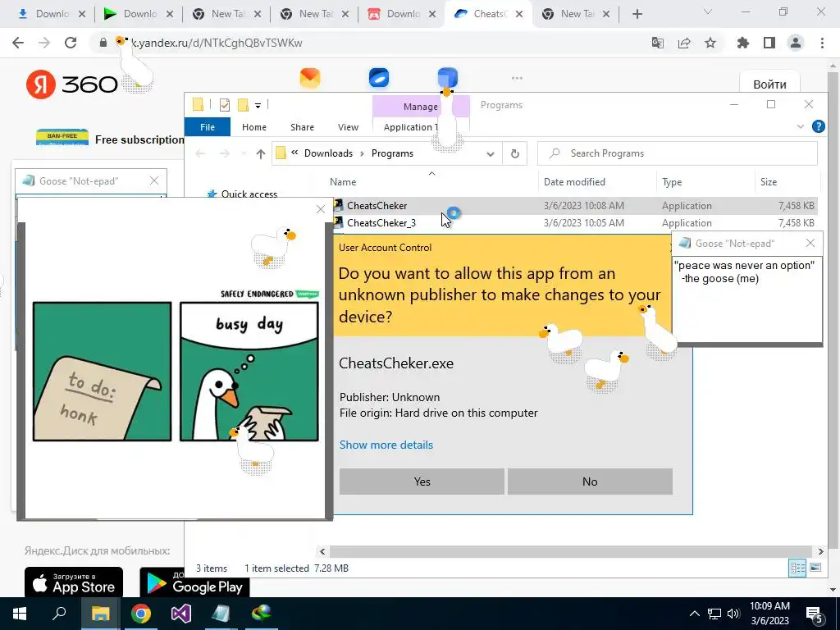840x630 pixels.
Task: Click the Yandex 360 logo
Action: [72, 84]
